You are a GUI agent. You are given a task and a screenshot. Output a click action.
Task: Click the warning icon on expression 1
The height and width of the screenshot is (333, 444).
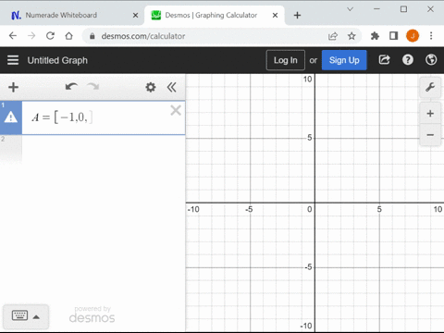click(11, 117)
